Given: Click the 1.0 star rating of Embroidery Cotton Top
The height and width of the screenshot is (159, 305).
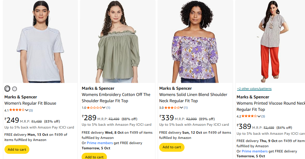Looking at the screenshot, I should (94, 108).
